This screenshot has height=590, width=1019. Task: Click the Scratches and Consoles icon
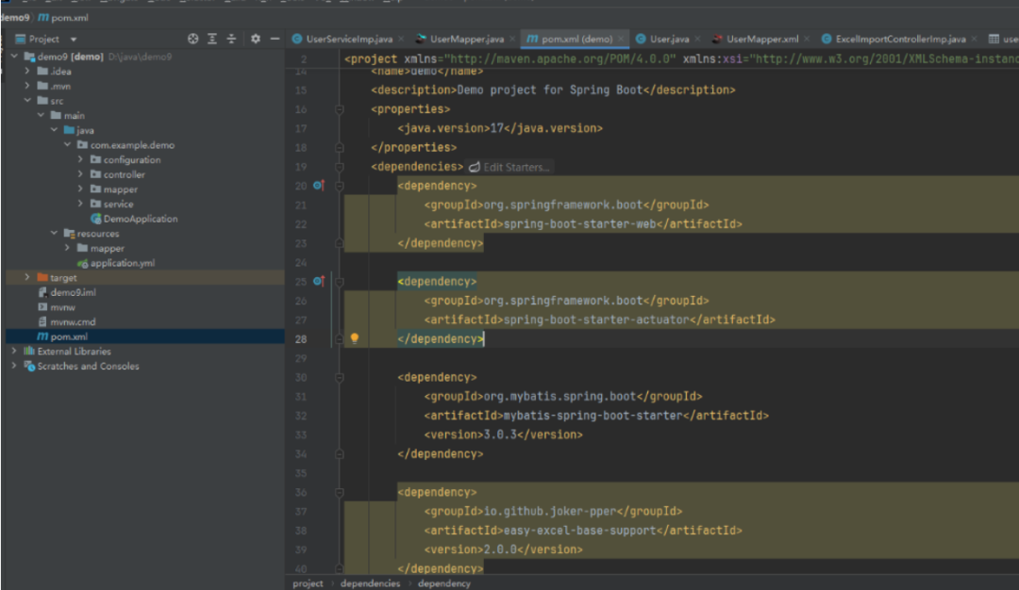pos(29,366)
